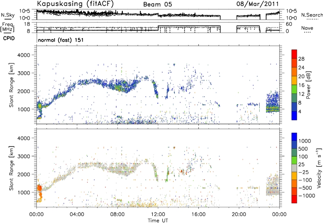The width and height of the screenshot is (323, 223).
Task: Click the light green power swatch near 16
Action: click(x=294, y=89)
